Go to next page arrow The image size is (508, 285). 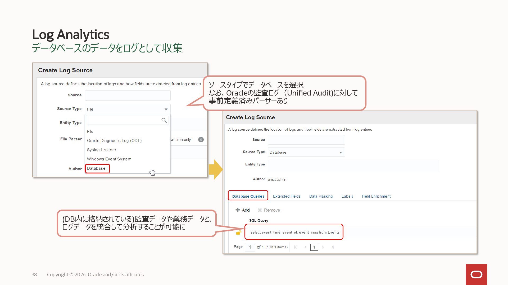coord(323,247)
